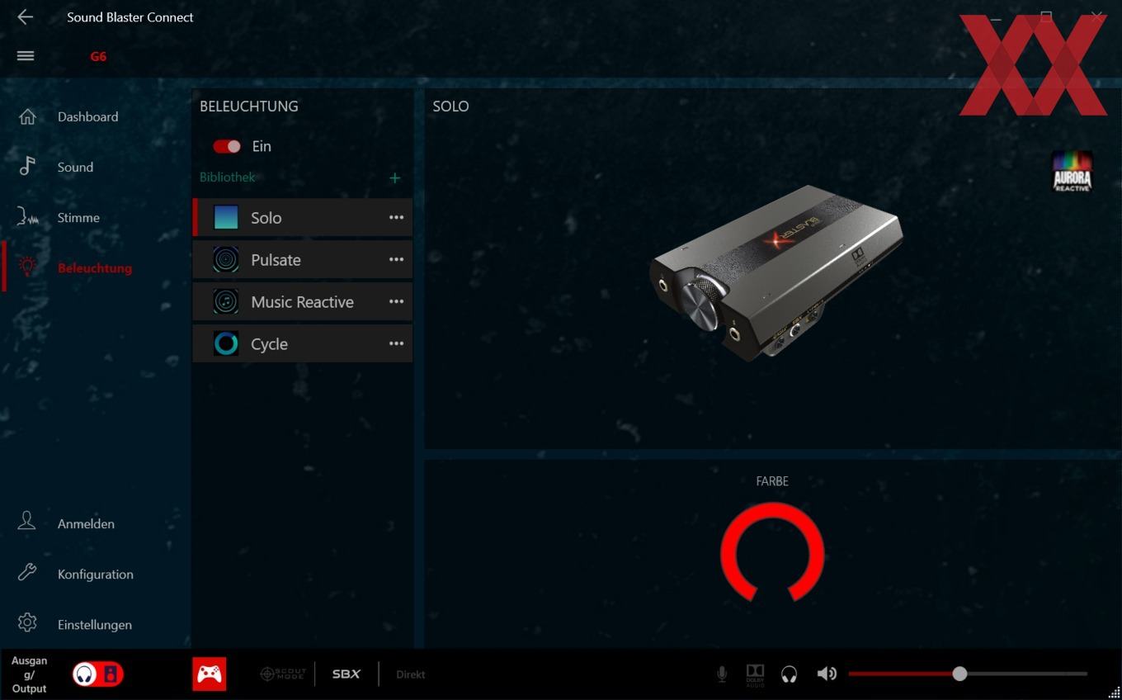The height and width of the screenshot is (700, 1122).
Task: Click the headphones icon in bottom bar
Action: coord(789,674)
